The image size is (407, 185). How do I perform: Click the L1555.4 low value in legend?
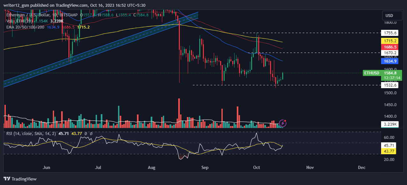(124, 15)
